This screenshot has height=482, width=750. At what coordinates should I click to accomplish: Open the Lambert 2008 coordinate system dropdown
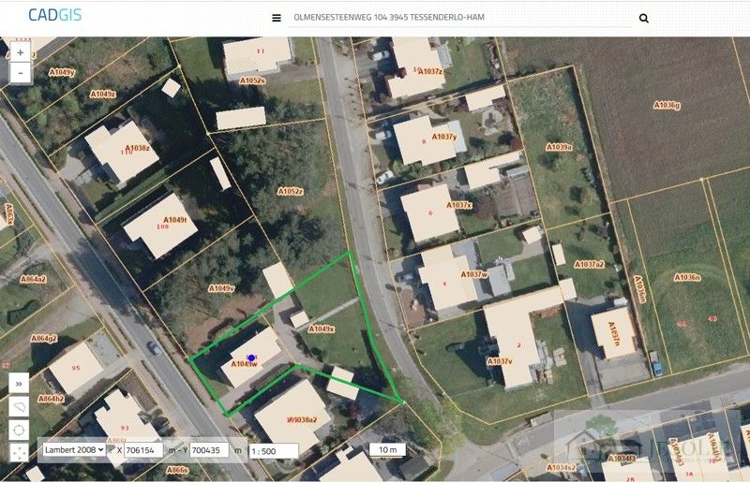tap(74, 450)
